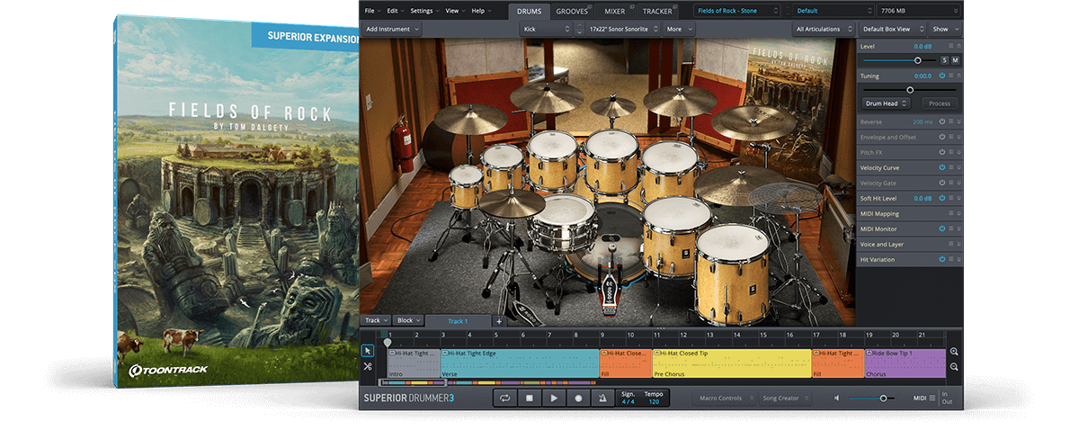Detach the Tracker tab via its pop-out icon
This screenshot has height=439, width=1079.
click(677, 6)
